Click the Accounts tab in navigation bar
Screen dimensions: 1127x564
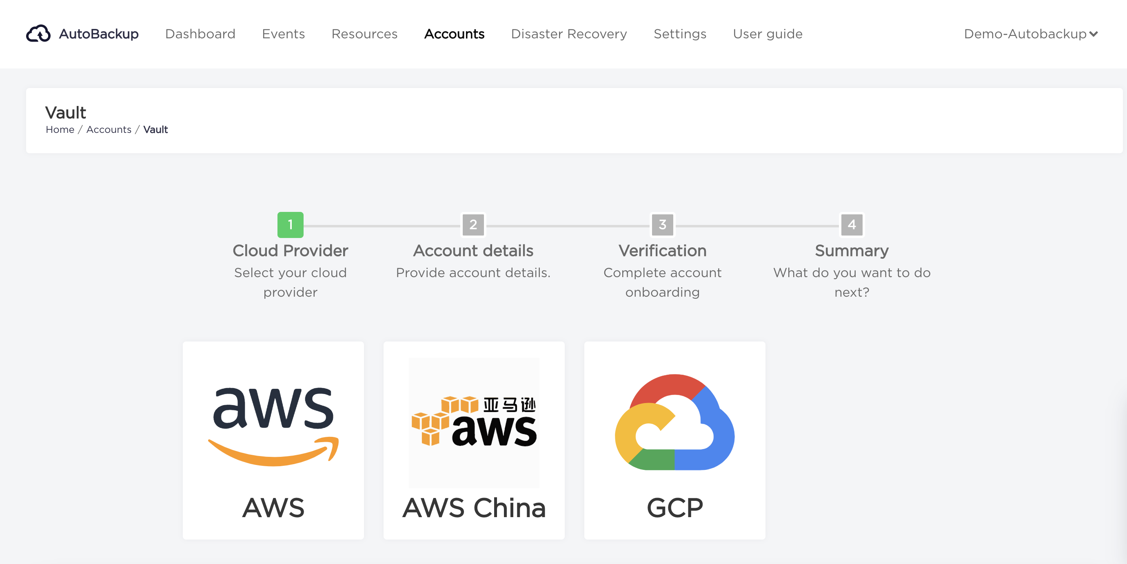pos(454,34)
